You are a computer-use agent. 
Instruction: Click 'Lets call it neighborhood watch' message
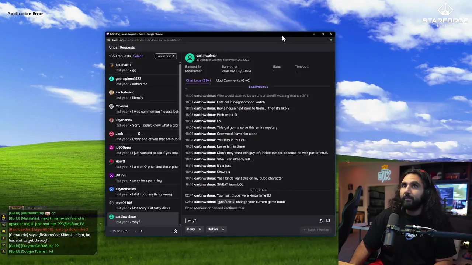pos(241,102)
